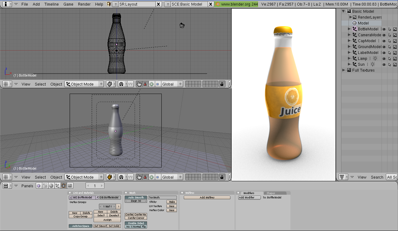Click the Timeline menu item
Screen dimensions: 398x231
coord(51,4)
